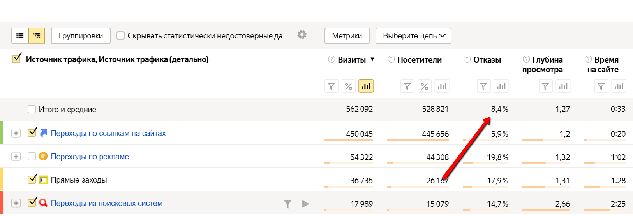Image resolution: width=633 pixels, height=216 pixels.
Task: Select the tree view icon
Action: click(37, 36)
